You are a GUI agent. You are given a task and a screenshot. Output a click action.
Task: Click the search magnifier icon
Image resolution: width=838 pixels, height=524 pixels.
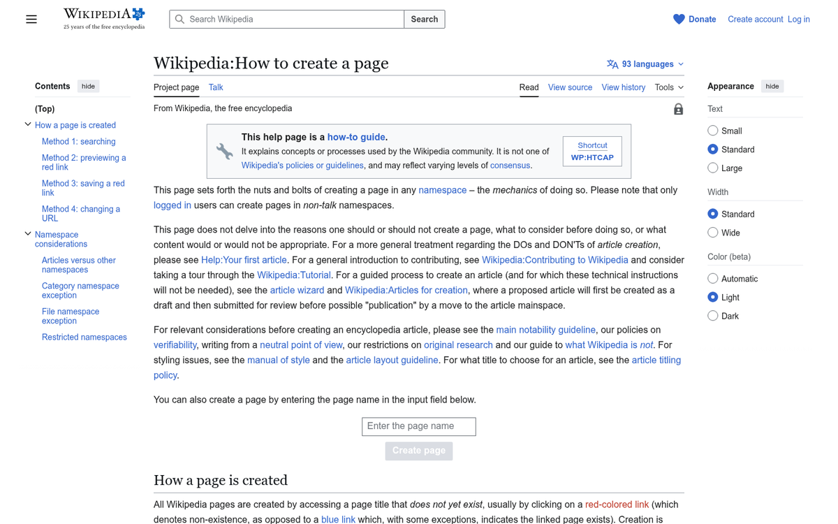click(x=179, y=19)
